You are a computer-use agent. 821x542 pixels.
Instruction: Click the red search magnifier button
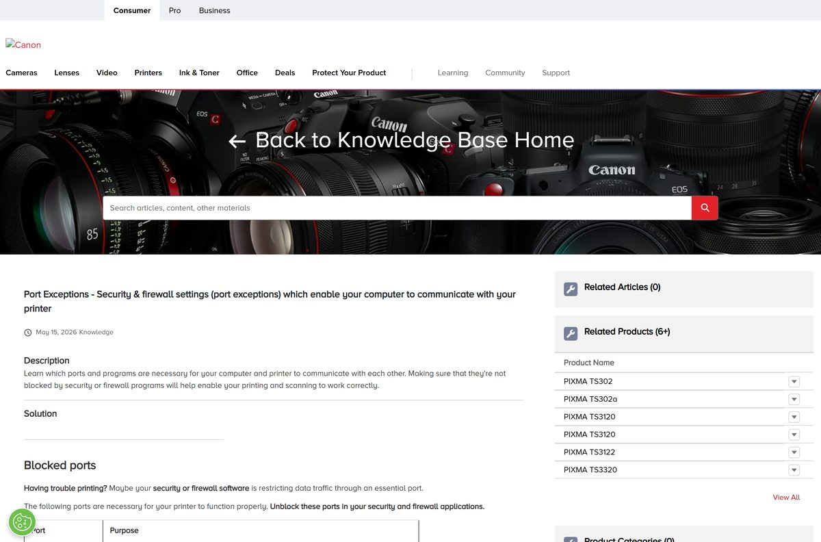coord(705,208)
